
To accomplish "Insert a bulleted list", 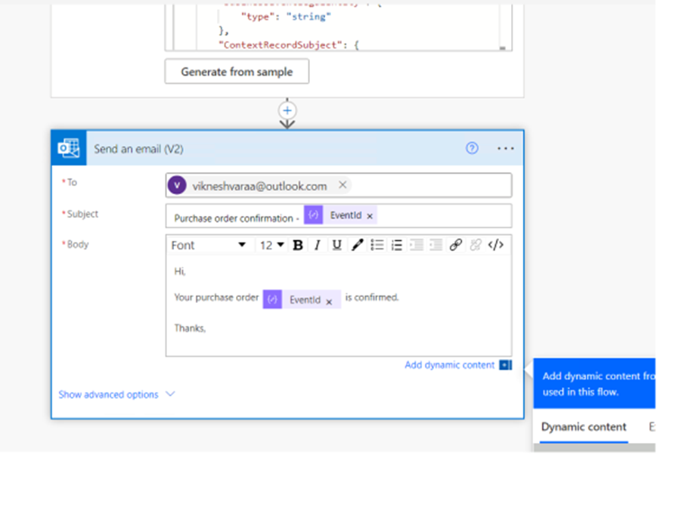I will tap(377, 245).
